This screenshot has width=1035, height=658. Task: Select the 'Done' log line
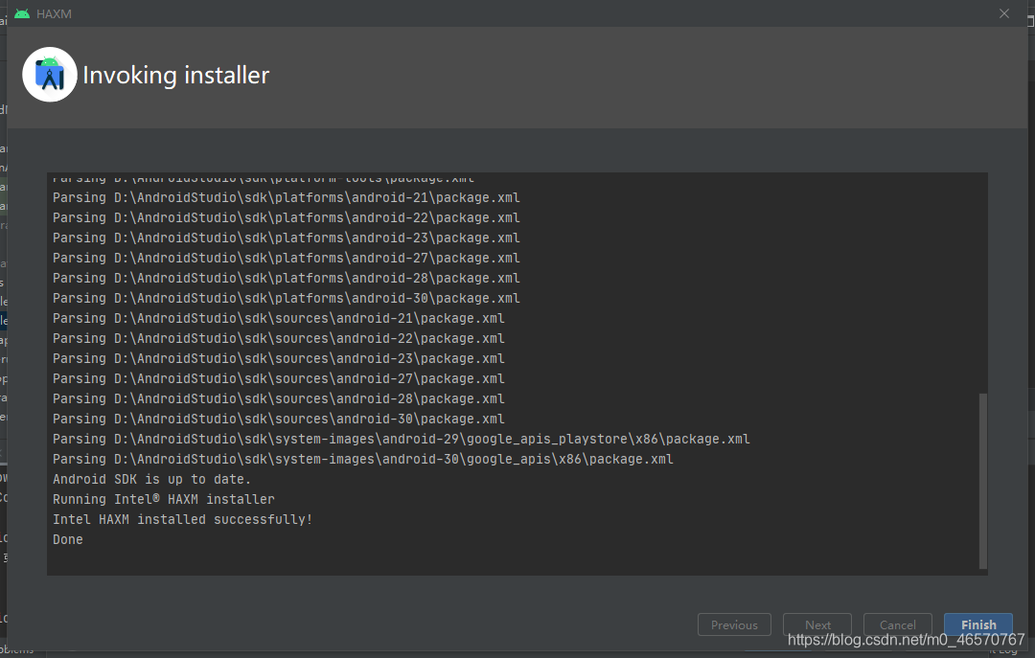68,539
